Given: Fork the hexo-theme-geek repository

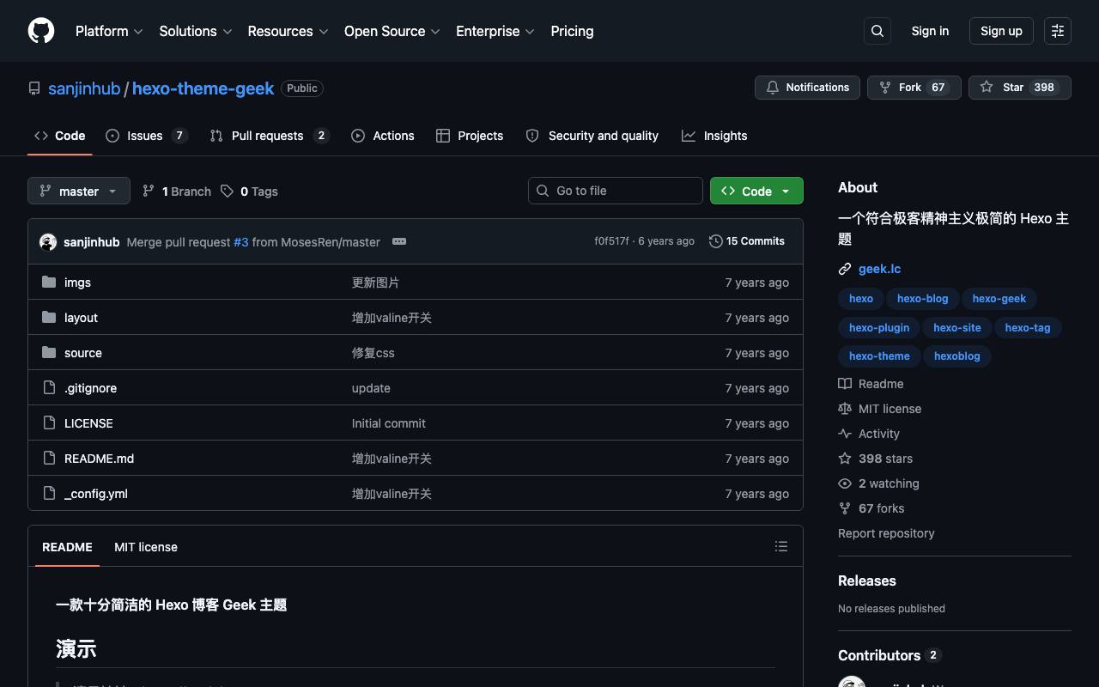Looking at the screenshot, I should click(914, 88).
